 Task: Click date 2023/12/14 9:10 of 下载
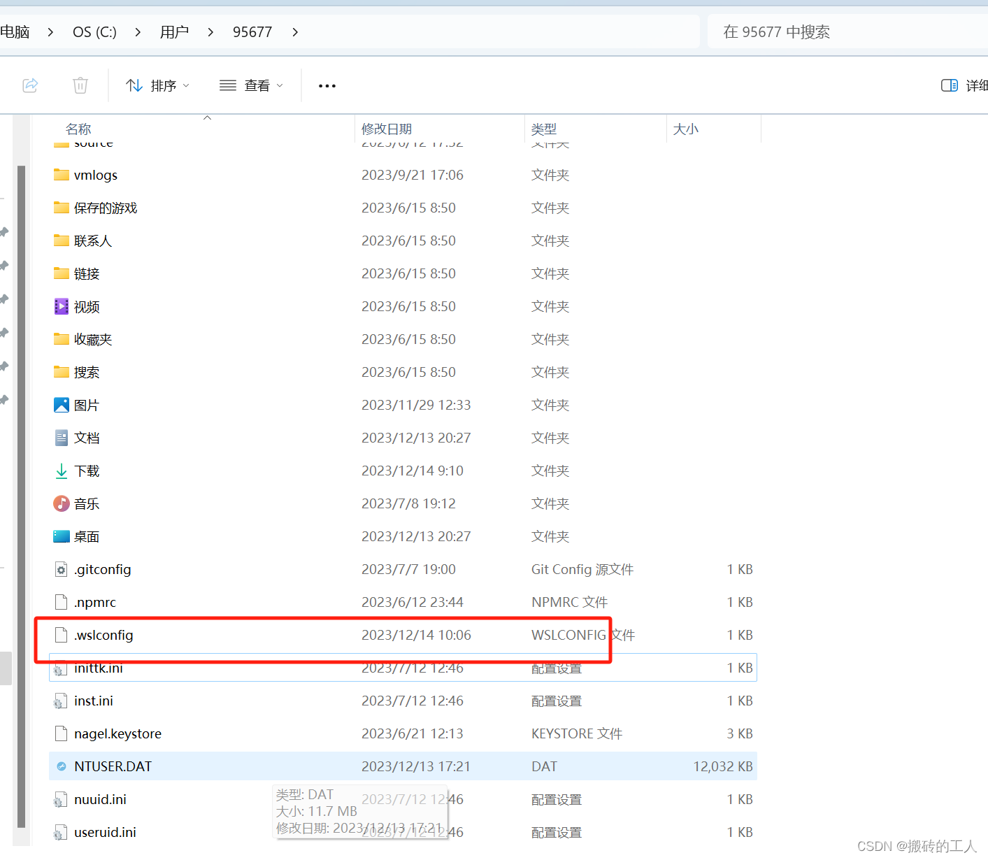[413, 471]
